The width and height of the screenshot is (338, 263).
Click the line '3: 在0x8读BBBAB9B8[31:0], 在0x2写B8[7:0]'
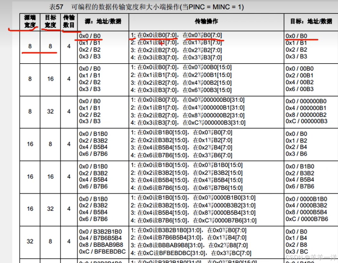(x=189, y=245)
